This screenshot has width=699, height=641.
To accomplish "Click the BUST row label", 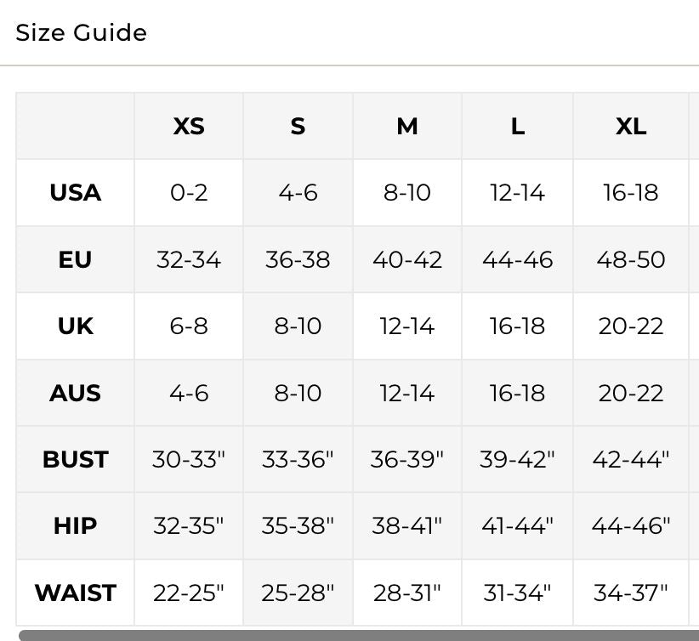I will pos(76,459).
